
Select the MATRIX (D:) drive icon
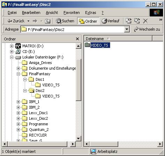(x=18, y=46)
